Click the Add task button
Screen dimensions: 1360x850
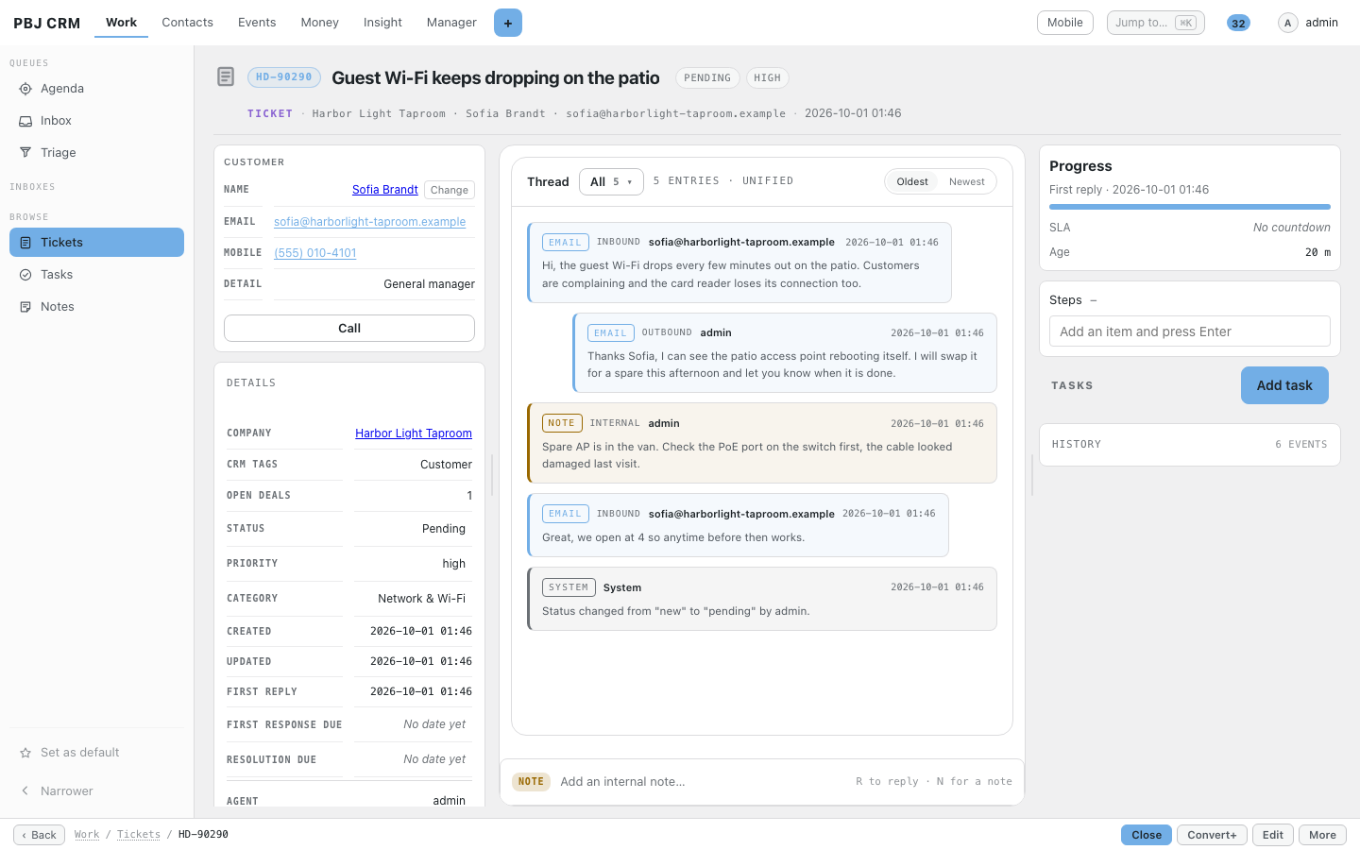pos(1284,385)
